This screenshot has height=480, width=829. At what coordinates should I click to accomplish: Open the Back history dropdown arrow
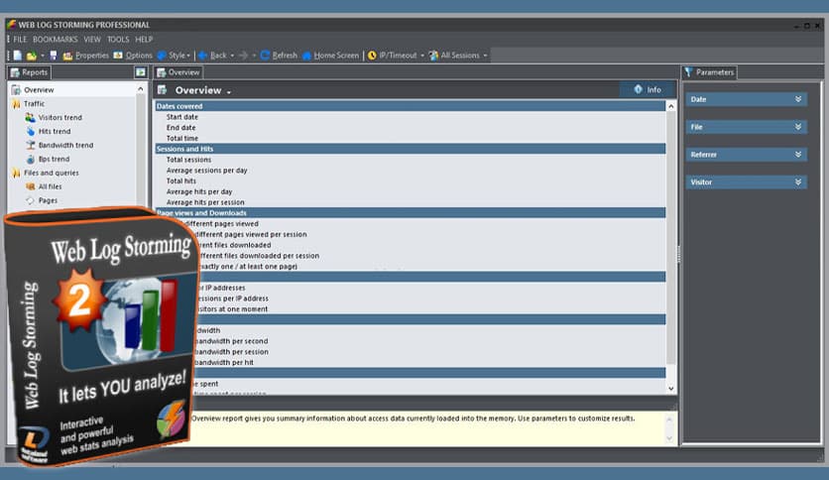click(232, 56)
